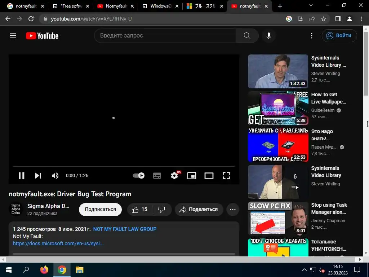The height and width of the screenshot is (277, 369).
Task: Toggle subtitles in the player
Action: pyautogui.click(x=157, y=176)
